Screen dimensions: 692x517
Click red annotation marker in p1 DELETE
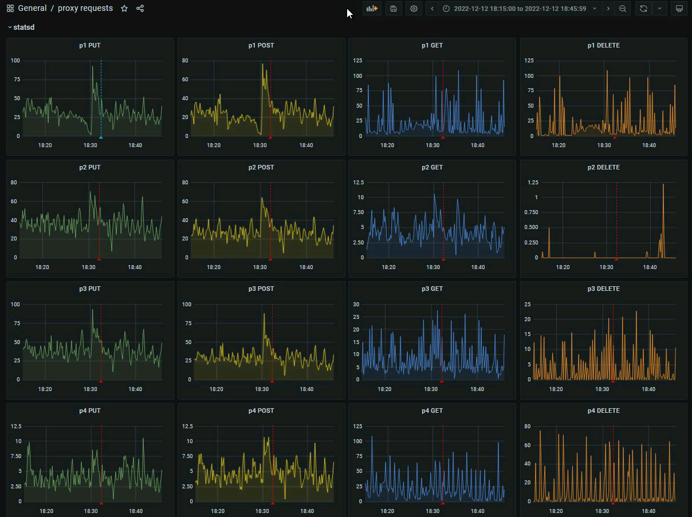point(615,137)
